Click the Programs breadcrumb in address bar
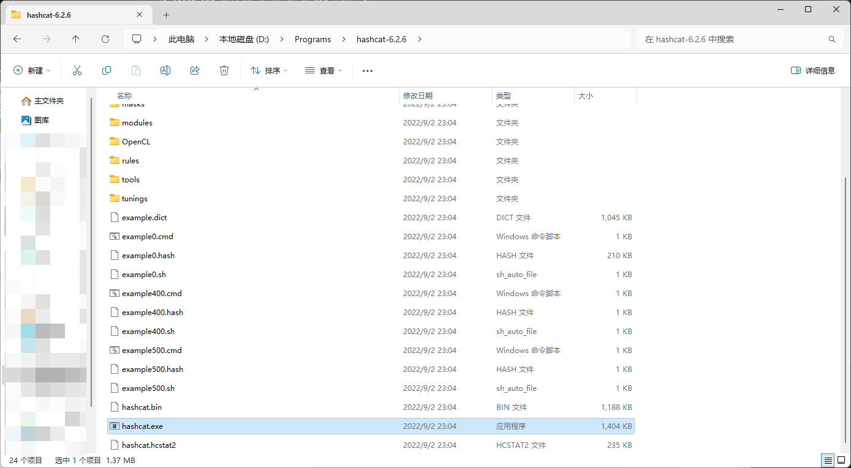This screenshot has width=851, height=468. [x=312, y=39]
